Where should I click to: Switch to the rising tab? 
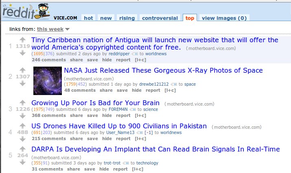(x=127, y=18)
